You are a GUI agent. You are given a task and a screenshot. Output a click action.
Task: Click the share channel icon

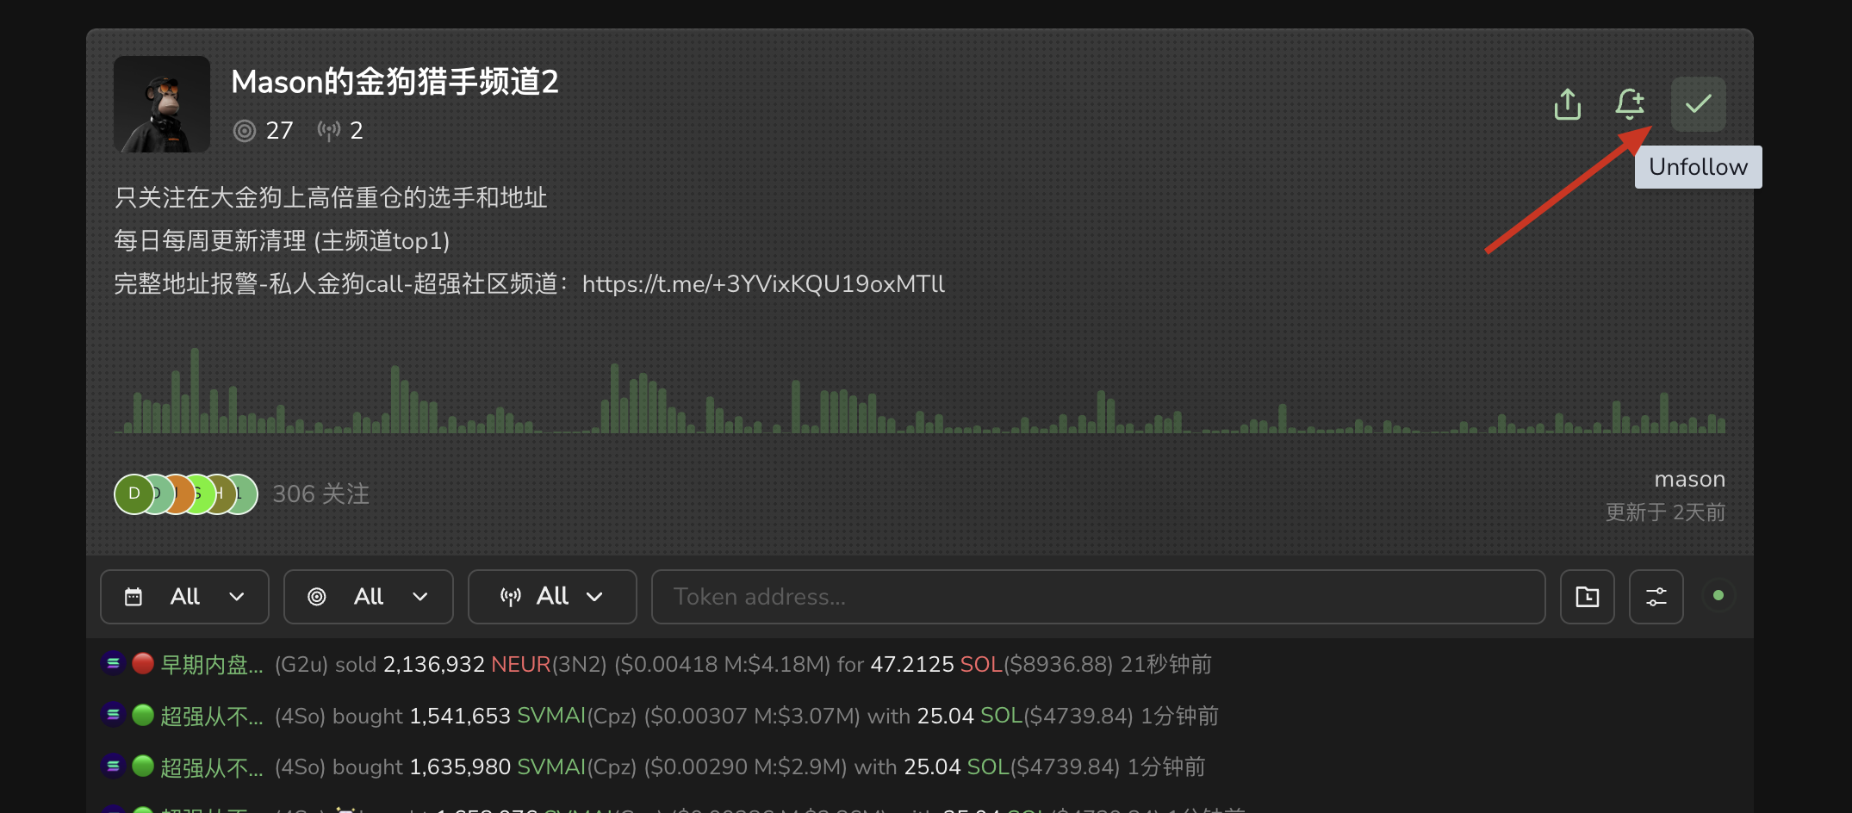pyautogui.click(x=1567, y=104)
